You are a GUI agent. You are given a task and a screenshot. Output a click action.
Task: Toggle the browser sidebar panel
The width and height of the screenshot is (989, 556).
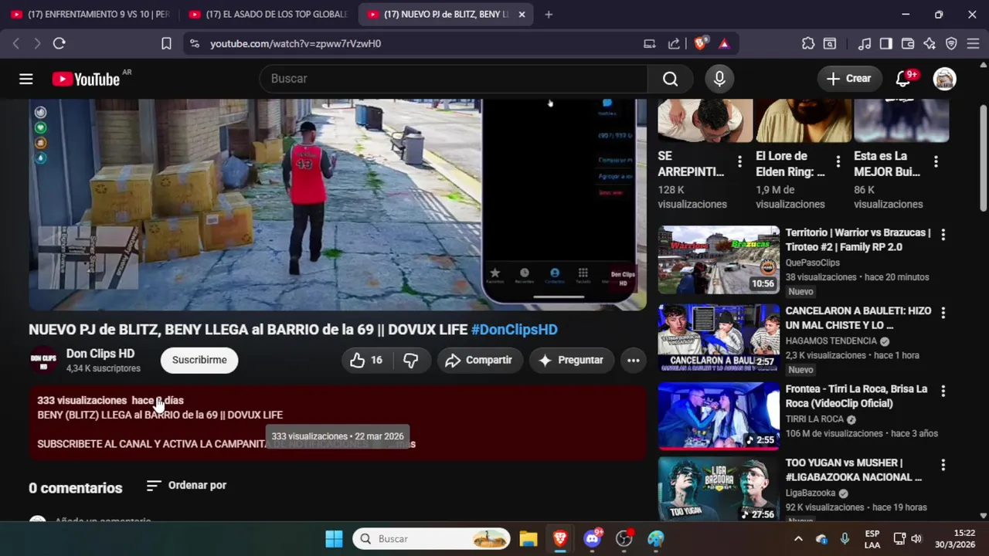click(x=886, y=44)
